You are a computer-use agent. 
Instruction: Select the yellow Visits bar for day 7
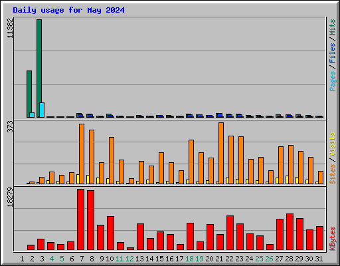[x=78, y=179]
